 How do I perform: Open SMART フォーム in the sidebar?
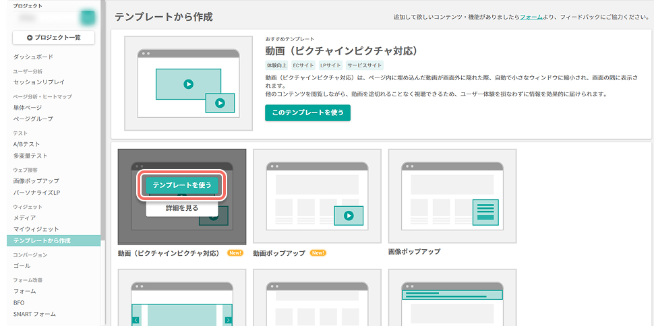pyautogui.click(x=34, y=314)
